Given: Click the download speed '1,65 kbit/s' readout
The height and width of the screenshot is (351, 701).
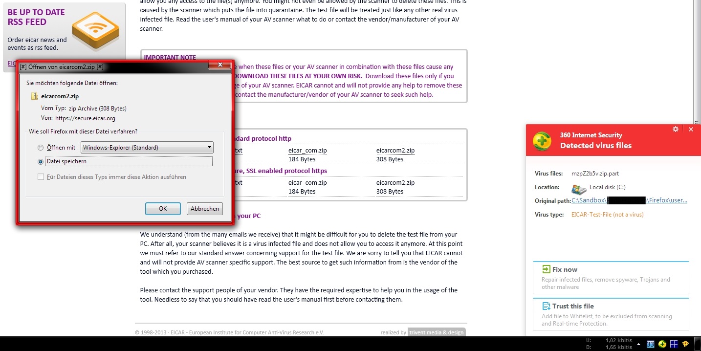Looking at the screenshot, I should click(x=619, y=347).
